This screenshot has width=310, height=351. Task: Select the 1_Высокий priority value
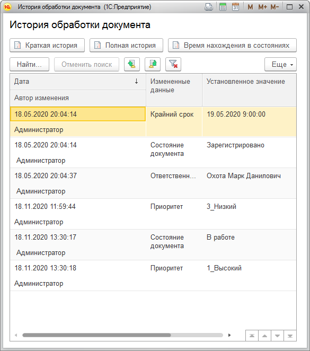pyautogui.click(x=249, y=275)
